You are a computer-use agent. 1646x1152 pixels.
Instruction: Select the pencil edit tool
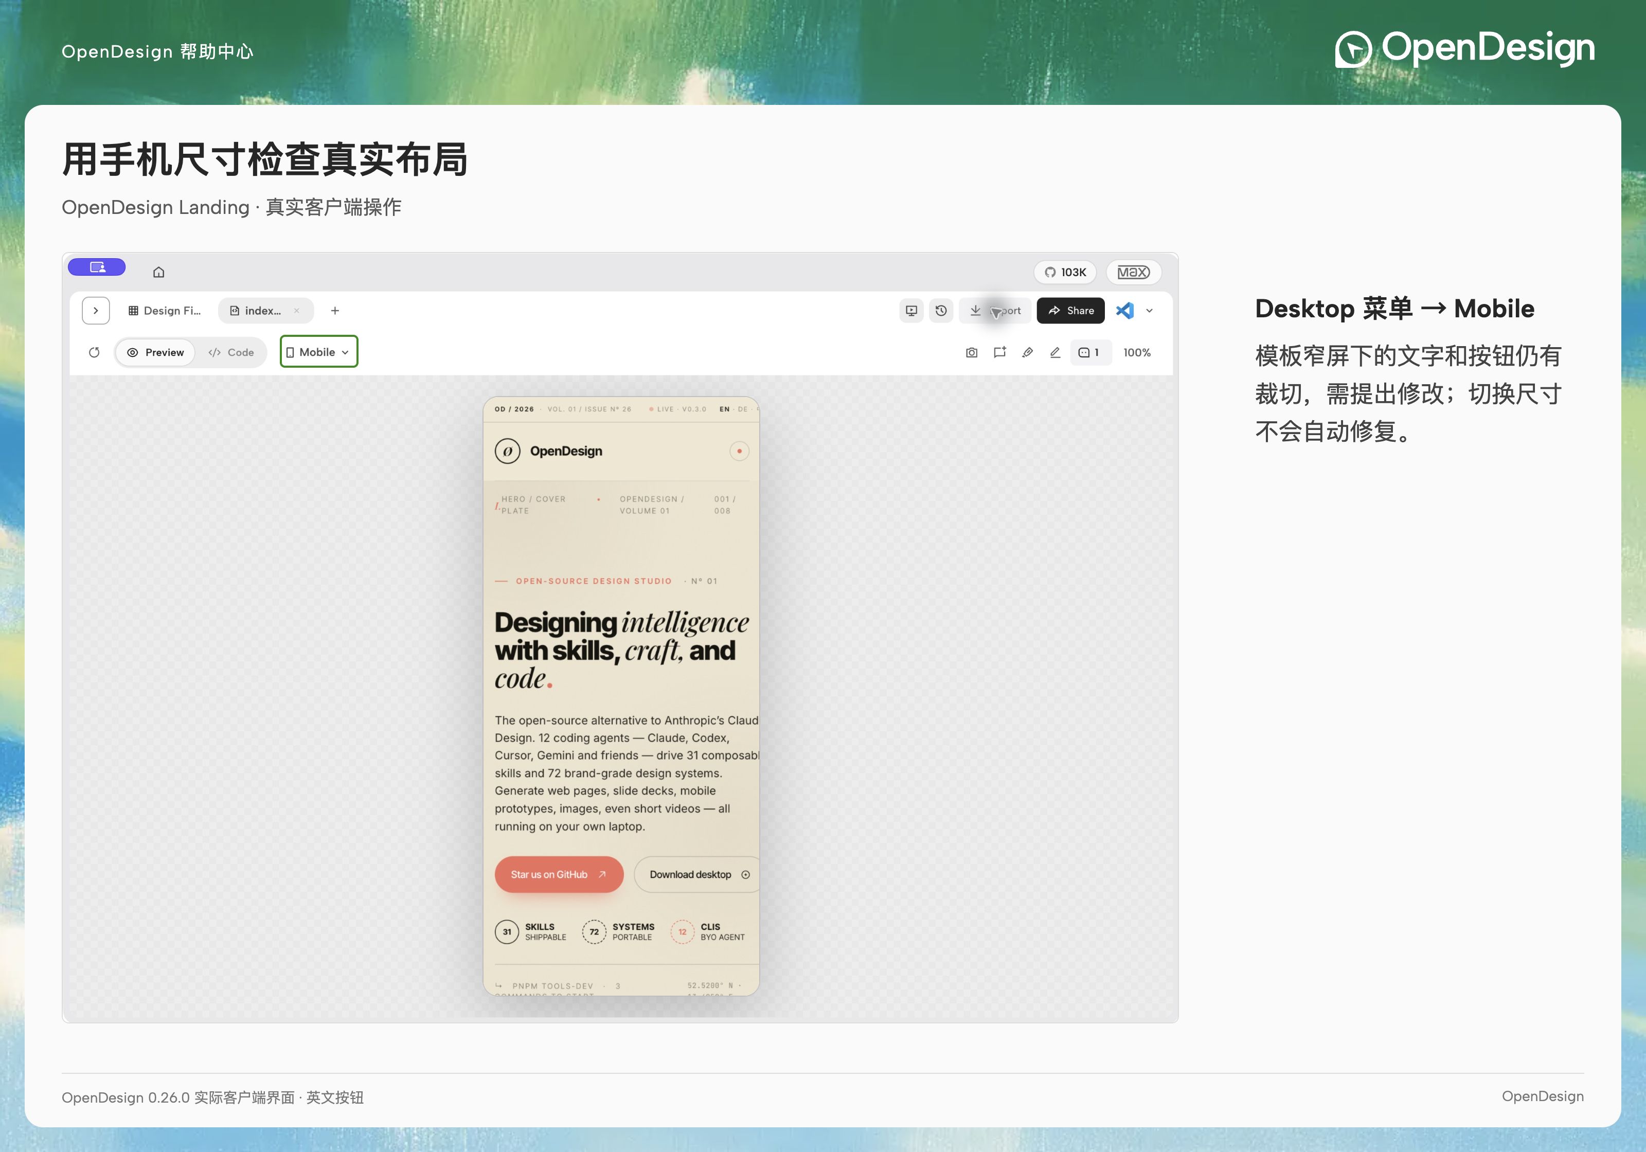pos(1055,352)
